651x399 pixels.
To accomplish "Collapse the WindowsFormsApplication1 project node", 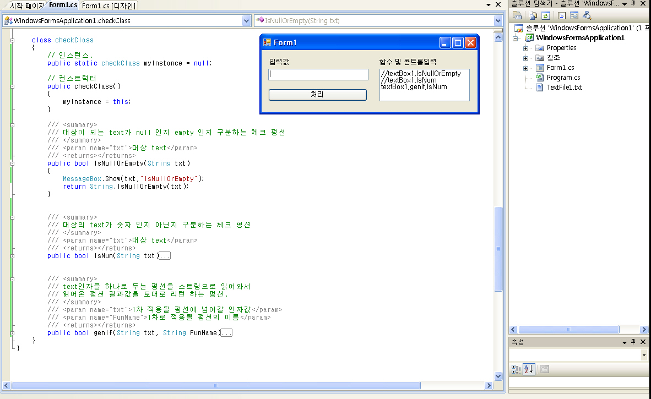I will (x=516, y=39).
